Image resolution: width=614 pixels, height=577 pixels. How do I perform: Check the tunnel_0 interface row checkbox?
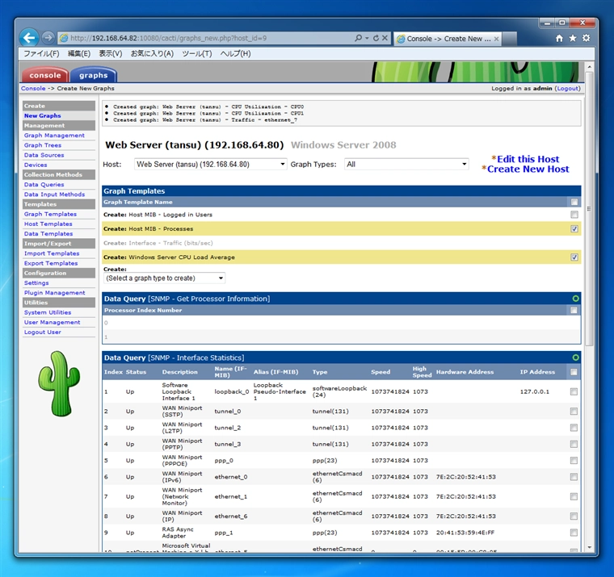pos(574,411)
